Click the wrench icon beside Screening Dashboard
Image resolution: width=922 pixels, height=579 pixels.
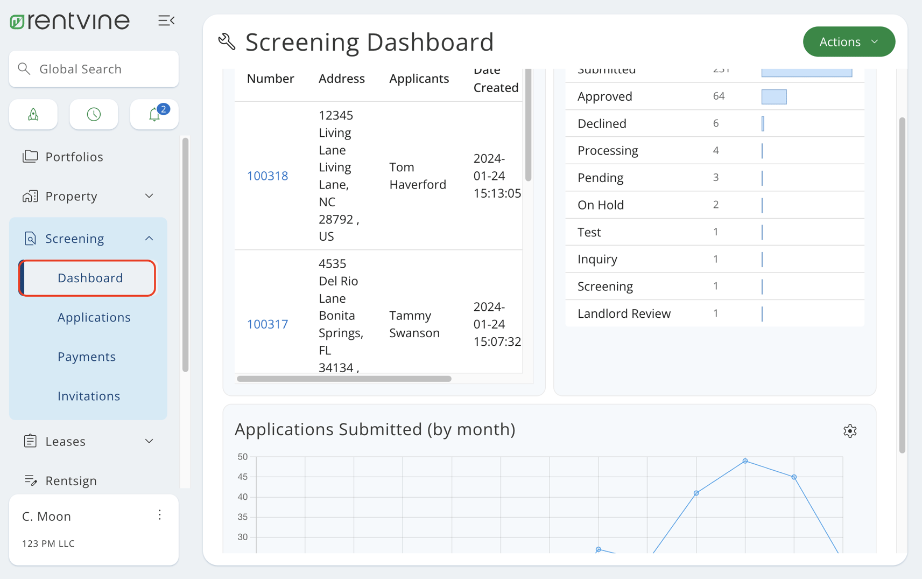pyautogui.click(x=227, y=41)
